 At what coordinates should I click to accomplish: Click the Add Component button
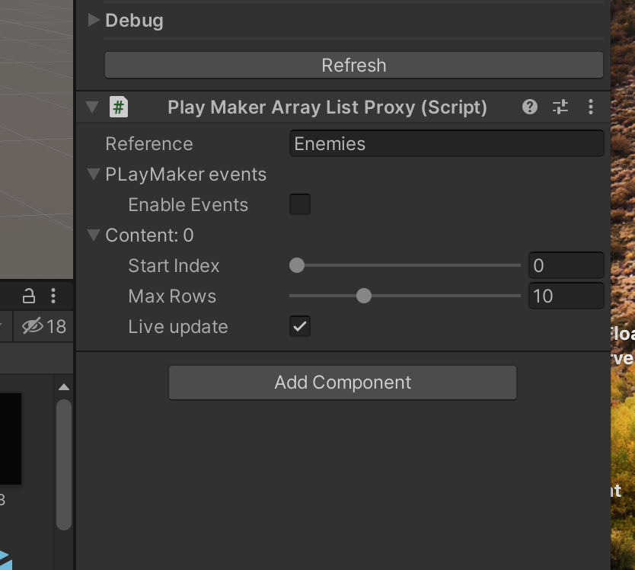pos(343,383)
